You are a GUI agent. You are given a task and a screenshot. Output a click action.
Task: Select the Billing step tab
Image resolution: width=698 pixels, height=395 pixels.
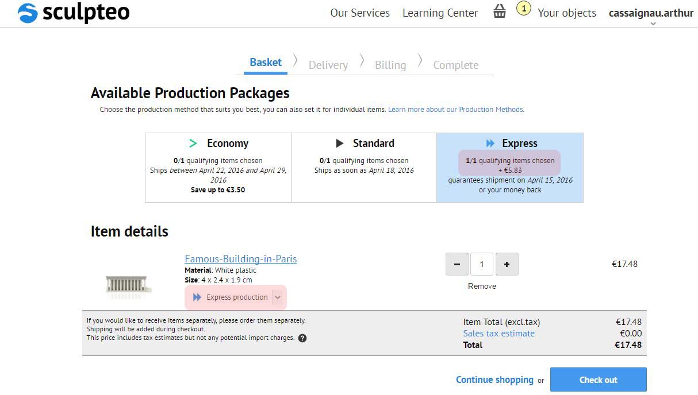tap(390, 65)
